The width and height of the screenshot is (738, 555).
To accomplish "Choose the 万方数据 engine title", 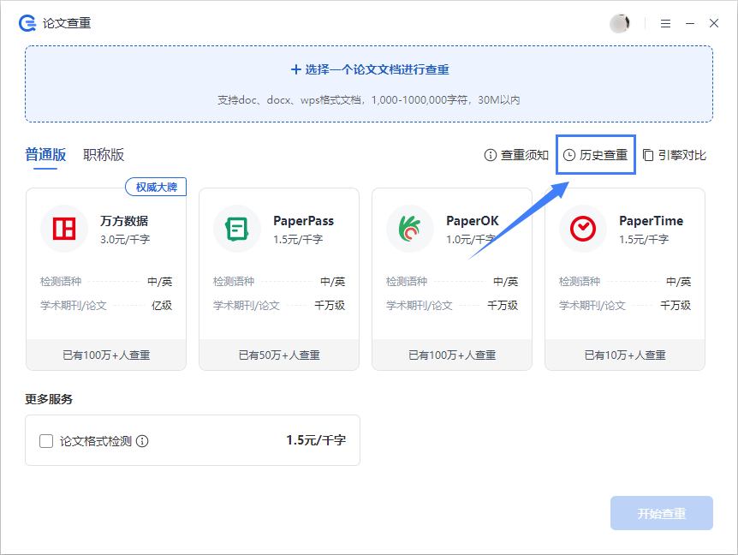I will click(x=124, y=221).
